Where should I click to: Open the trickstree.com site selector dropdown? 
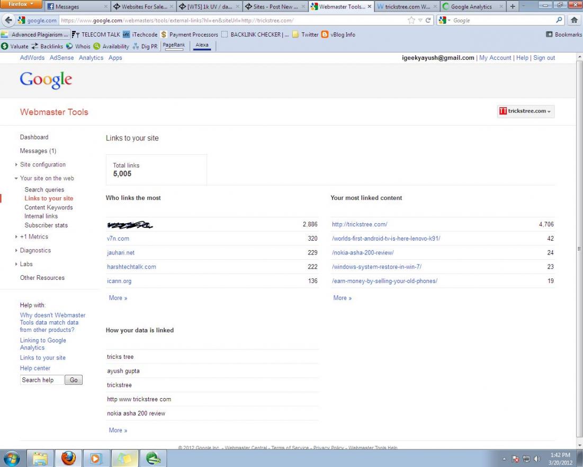click(x=525, y=111)
